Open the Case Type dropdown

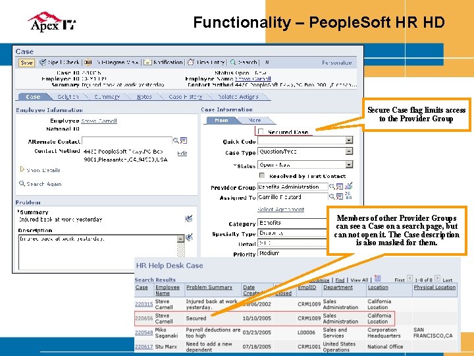[349, 151]
